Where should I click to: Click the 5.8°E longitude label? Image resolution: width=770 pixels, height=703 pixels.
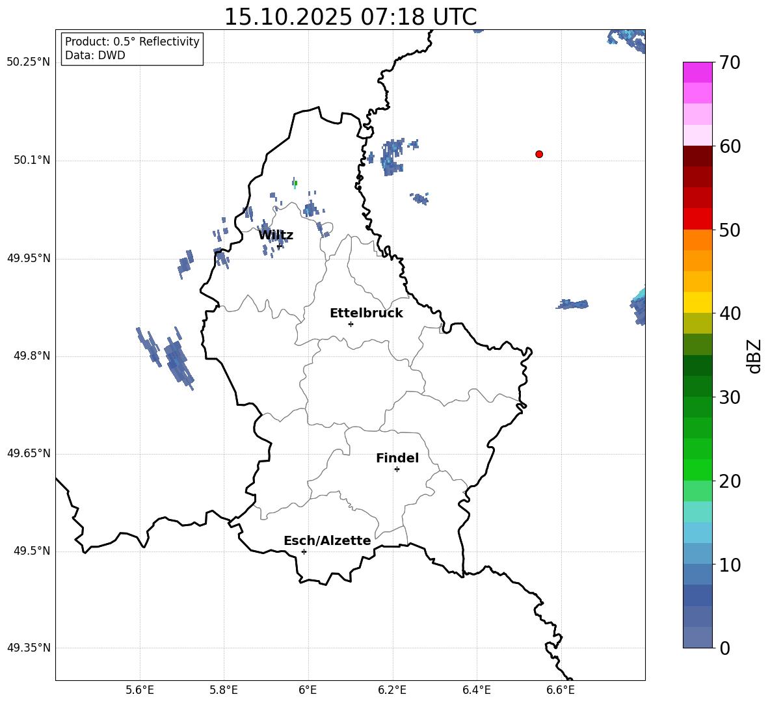click(x=224, y=690)
